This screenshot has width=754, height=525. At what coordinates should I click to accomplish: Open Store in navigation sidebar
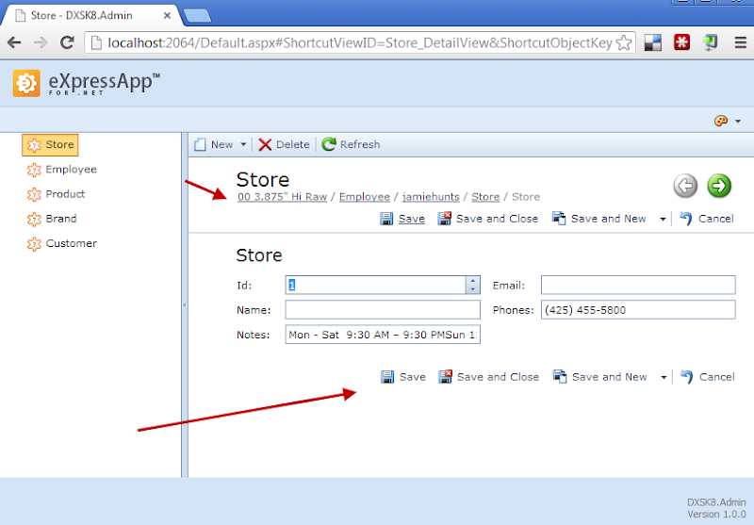tap(50, 145)
